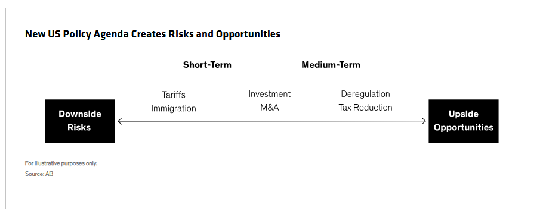This screenshot has height=217, width=543.
Task: Click the 'Source: AB' text
Action: coord(39,174)
